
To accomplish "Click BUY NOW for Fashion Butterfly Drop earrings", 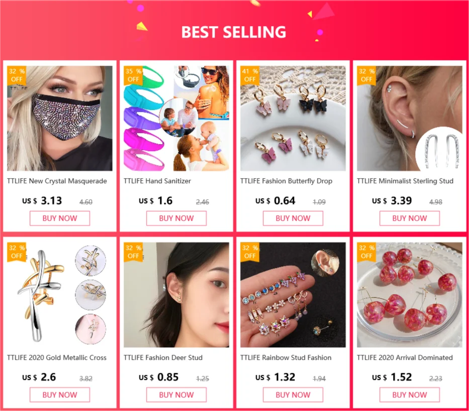I will tap(293, 218).
